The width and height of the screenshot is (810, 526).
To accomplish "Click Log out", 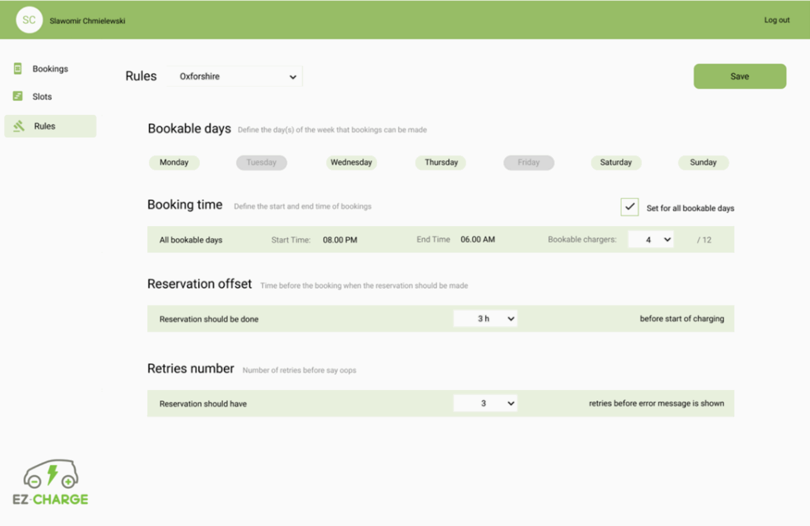I will tap(777, 20).
